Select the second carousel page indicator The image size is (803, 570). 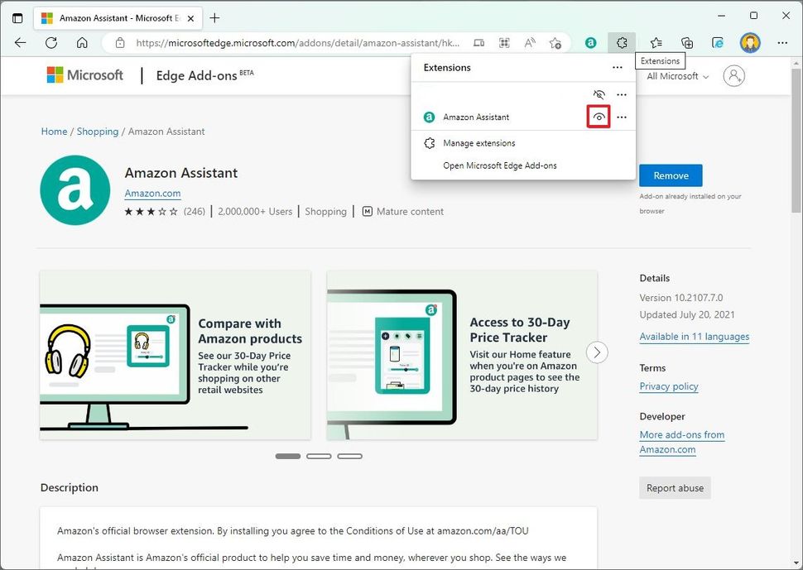pos(319,456)
